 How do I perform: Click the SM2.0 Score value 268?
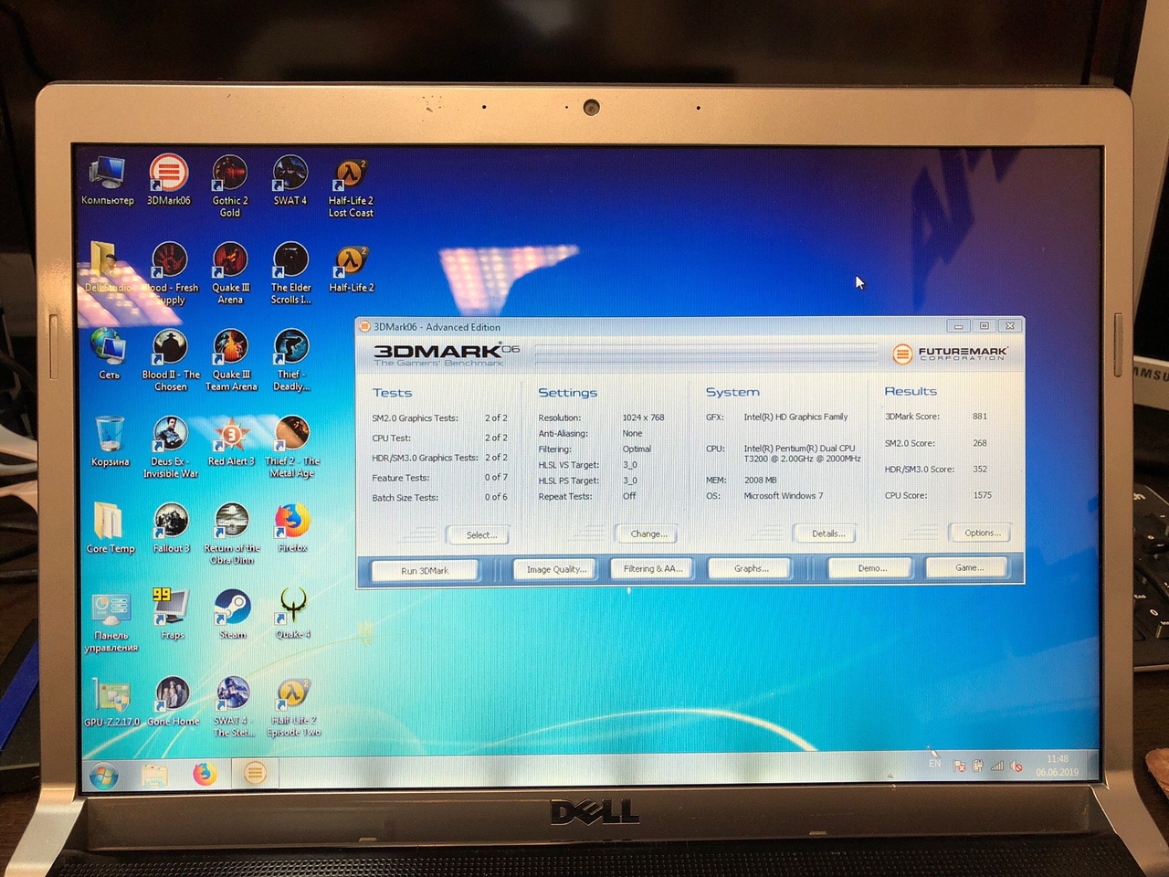point(980,443)
